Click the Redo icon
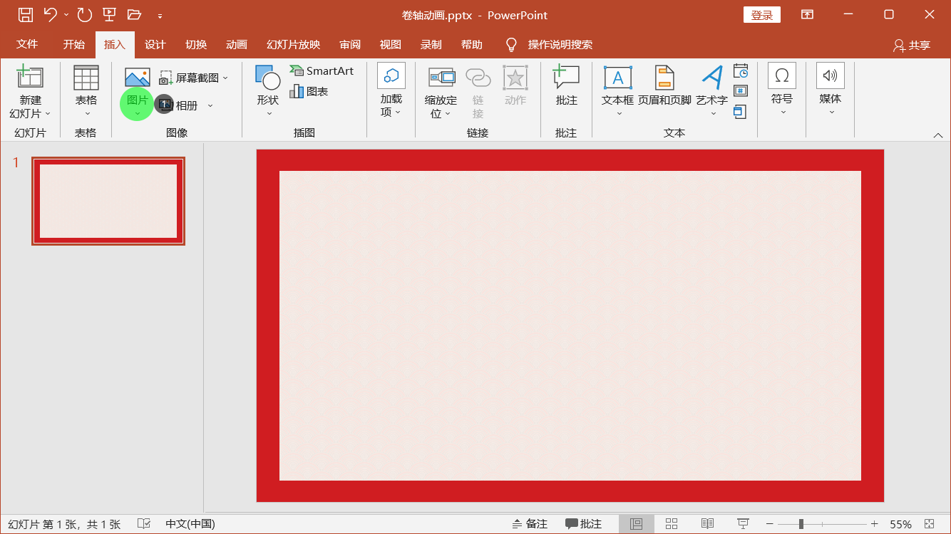 [x=84, y=14]
